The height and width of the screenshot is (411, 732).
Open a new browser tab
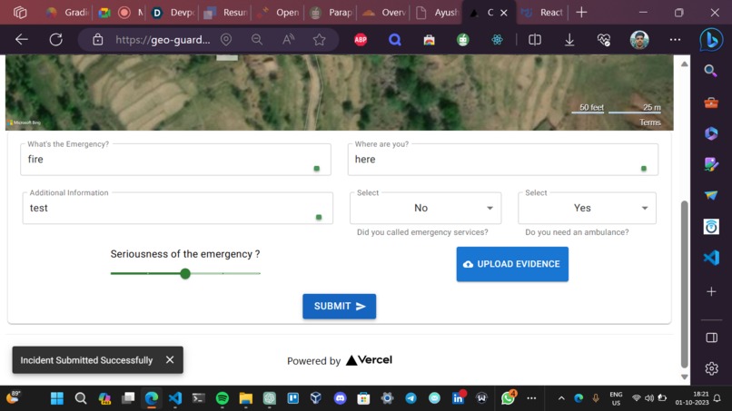(581, 13)
